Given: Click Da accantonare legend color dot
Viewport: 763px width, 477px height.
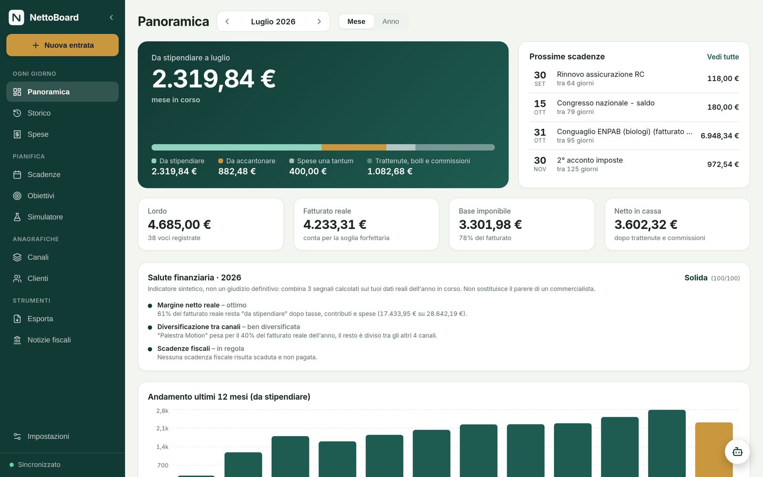Looking at the screenshot, I should click(221, 161).
